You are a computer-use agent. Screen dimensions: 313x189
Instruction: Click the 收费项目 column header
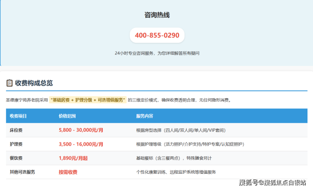pos(18,116)
